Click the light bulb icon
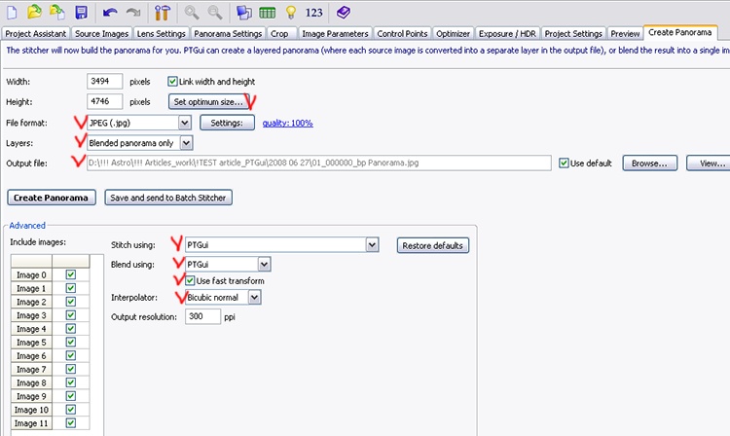This screenshot has width=730, height=436. 288,13
